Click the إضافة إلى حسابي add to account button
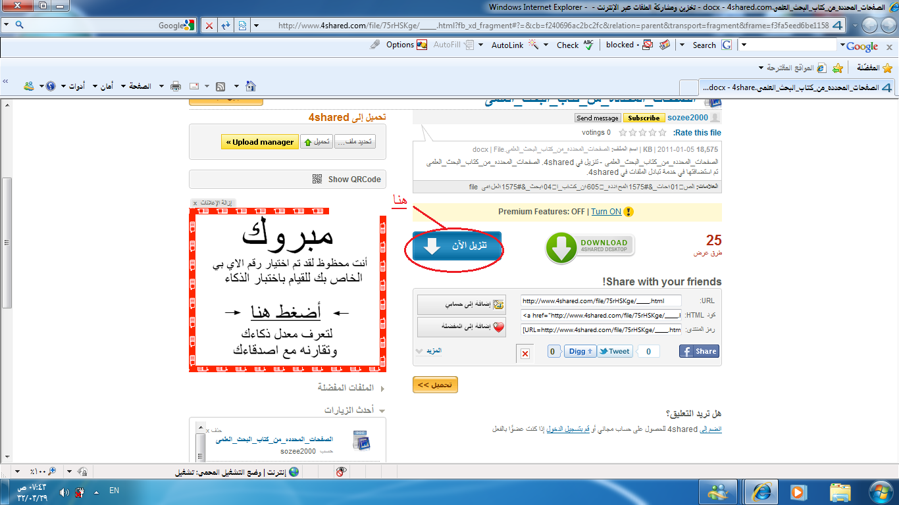 click(x=462, y=305)
